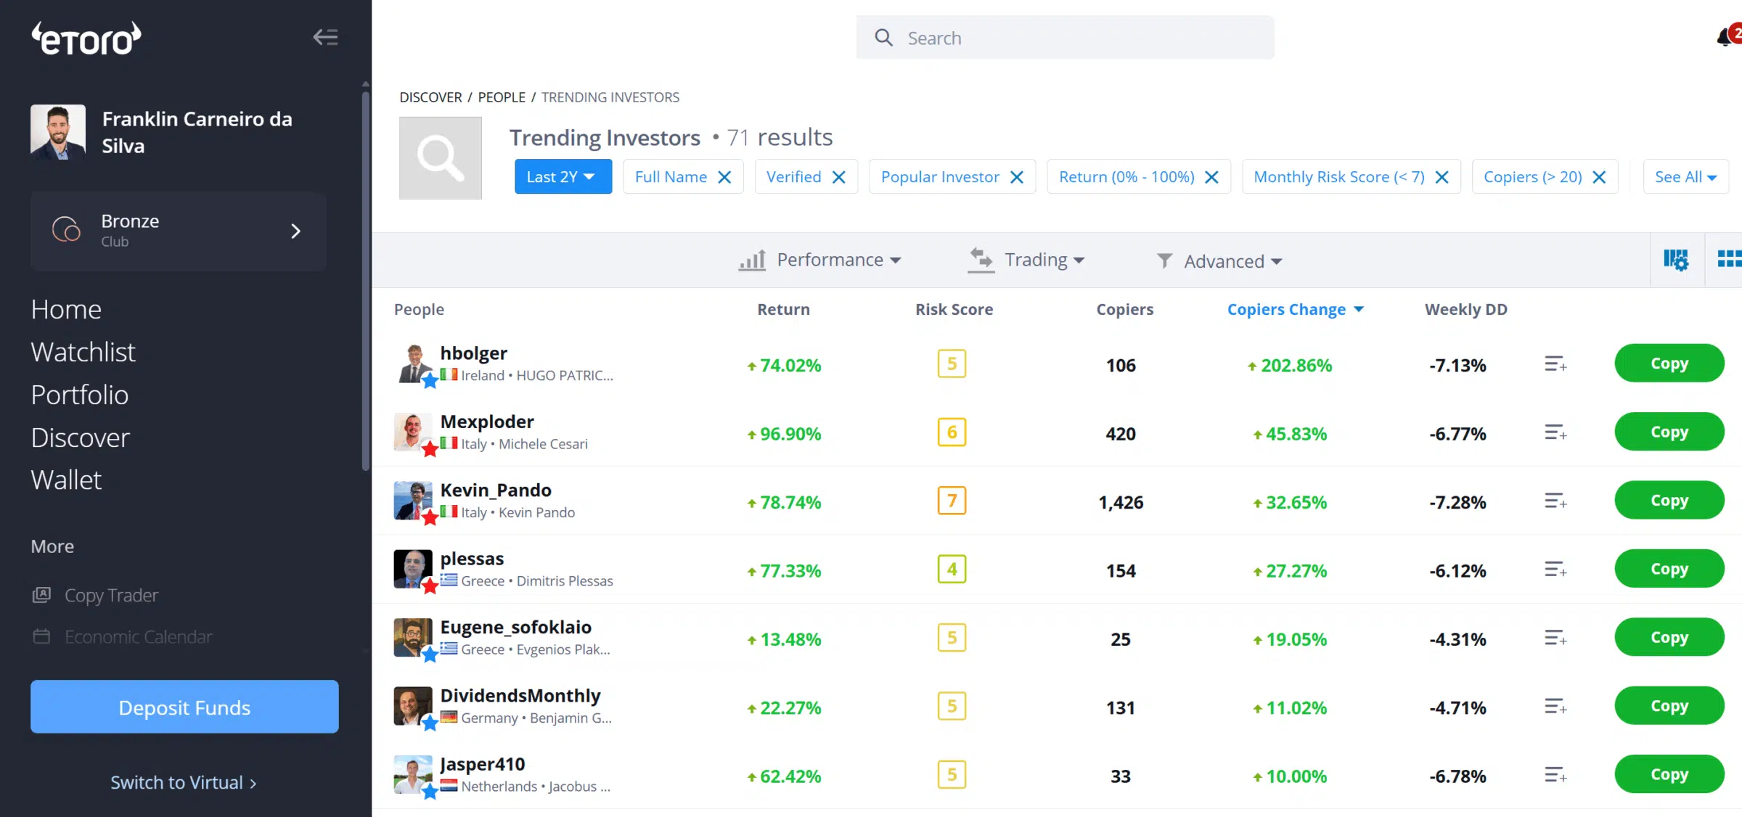Sort by the Risk Score column header
Viewport: 1742px width, 817px height.
pos(954,310)
